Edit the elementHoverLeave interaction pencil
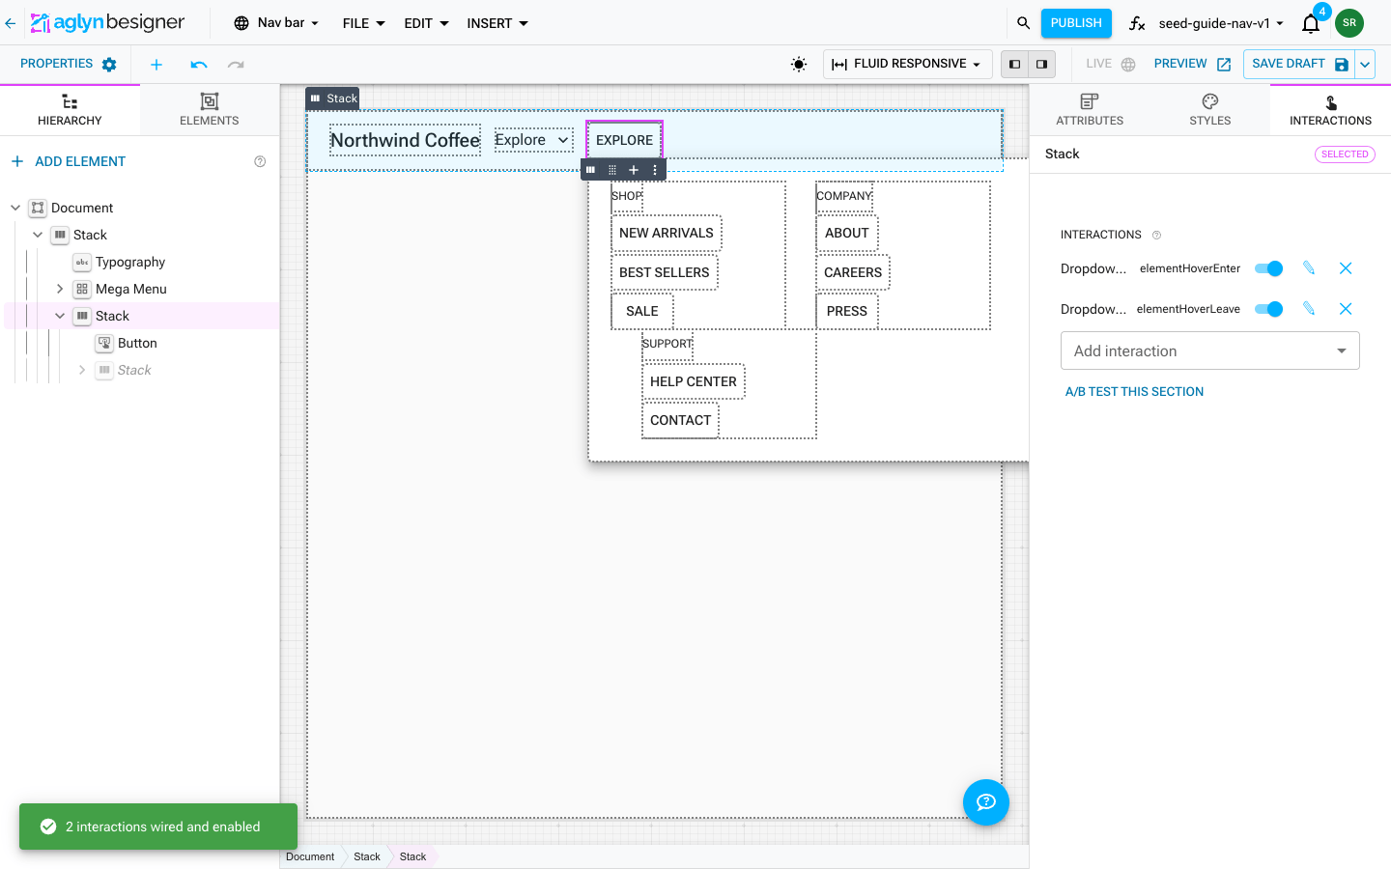The width and height of the screenshot is (1391, 869). 1309,309
